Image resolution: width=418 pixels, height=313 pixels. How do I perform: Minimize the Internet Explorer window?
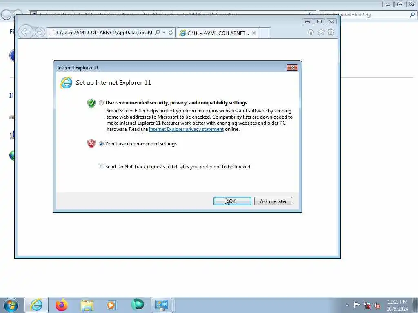308,22
